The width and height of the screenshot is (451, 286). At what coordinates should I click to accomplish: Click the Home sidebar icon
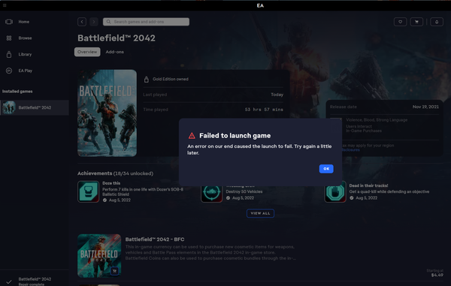9,22
